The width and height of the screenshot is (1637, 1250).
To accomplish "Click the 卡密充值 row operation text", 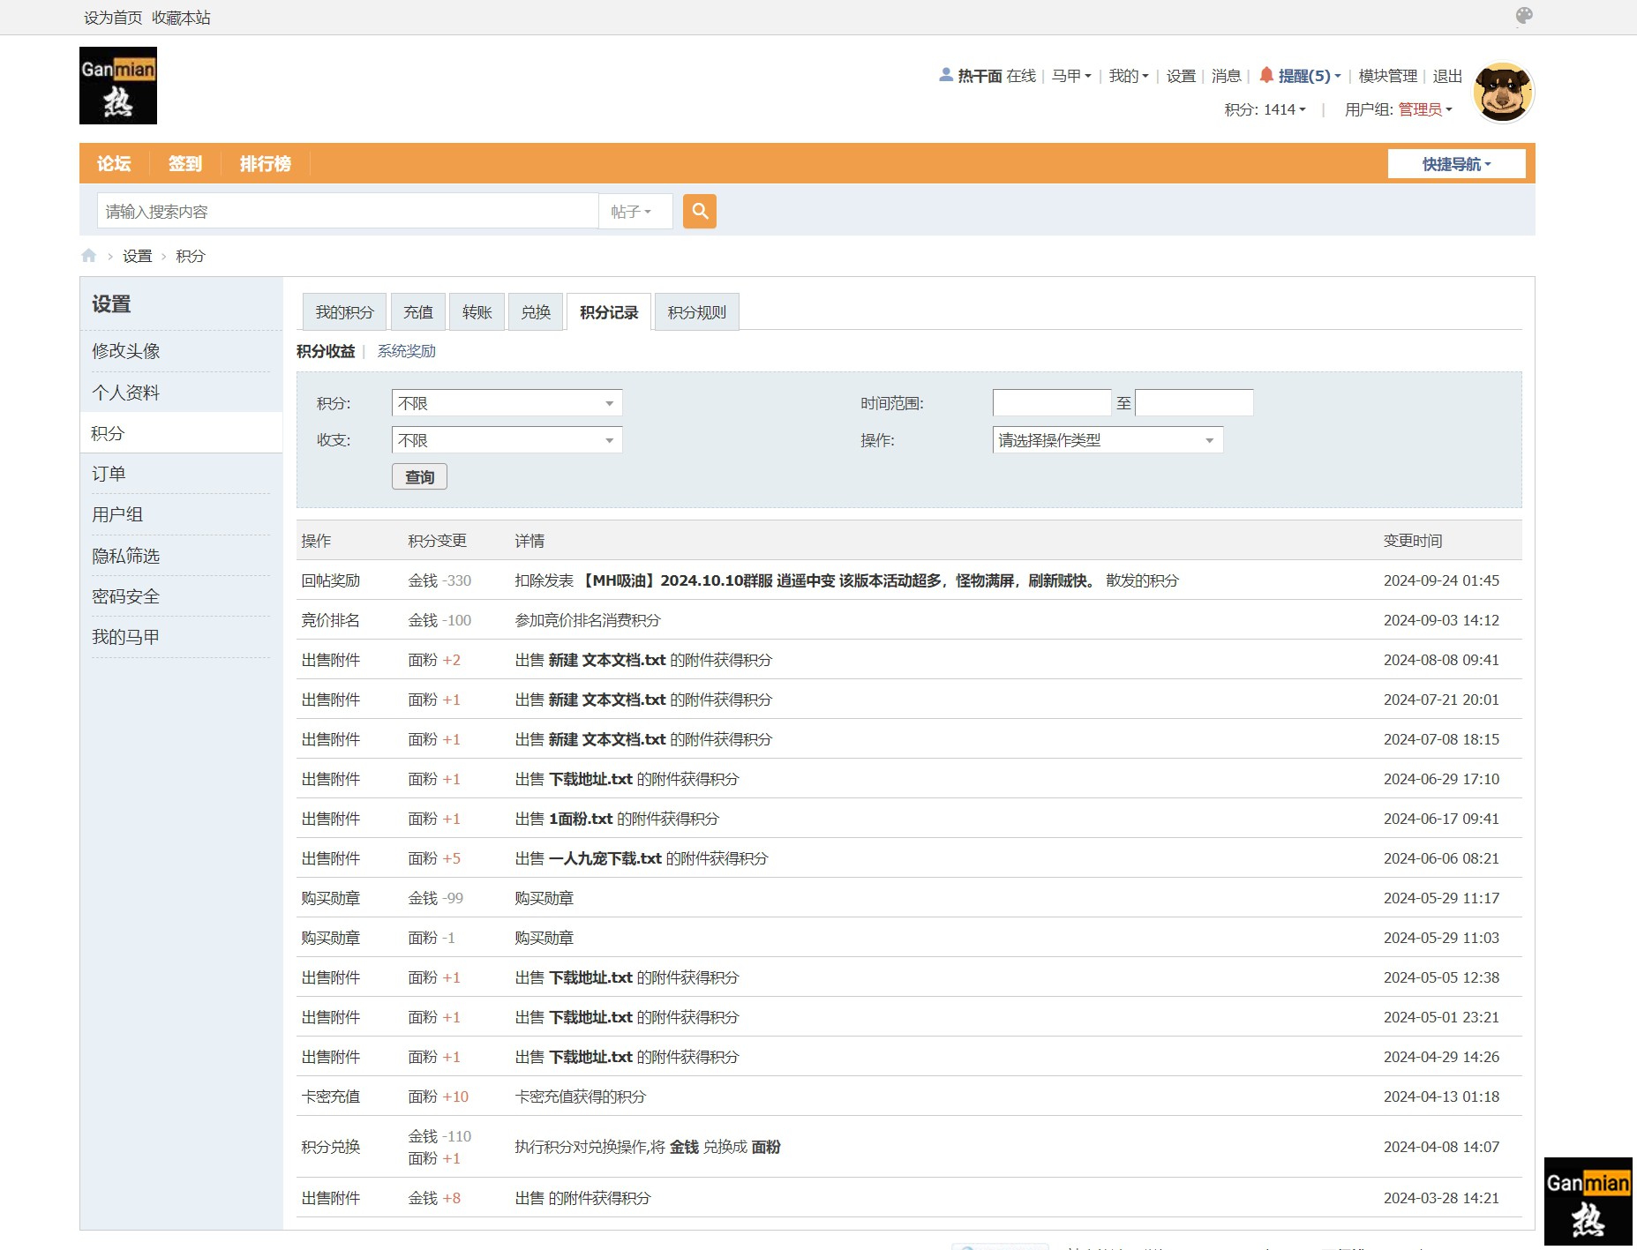I will coord(331,1097).
